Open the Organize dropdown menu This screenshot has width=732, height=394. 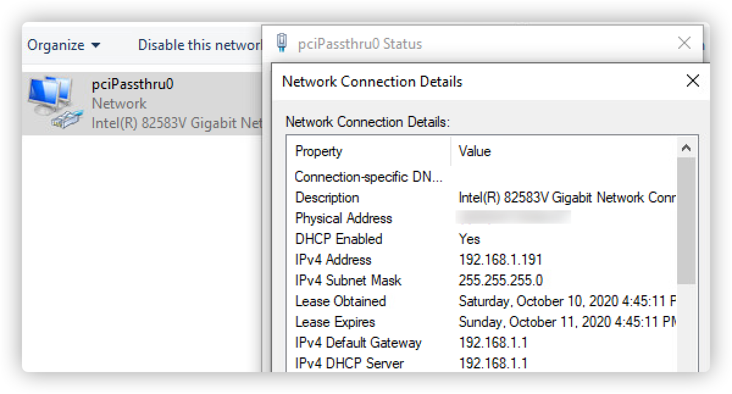(x=63, y=45)
